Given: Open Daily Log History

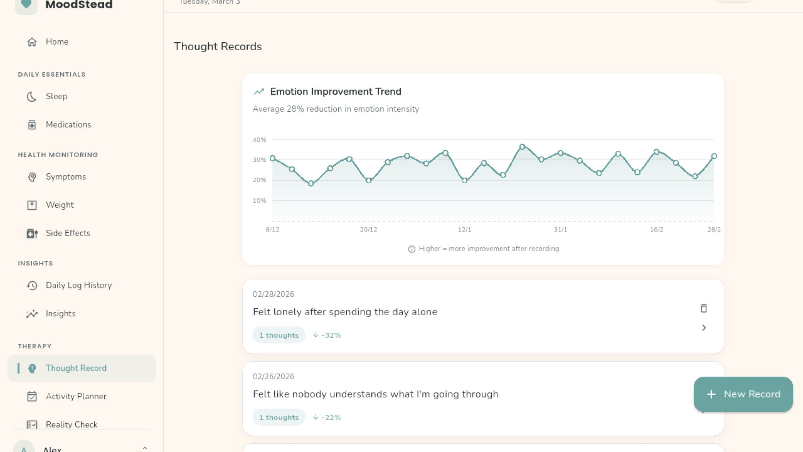Looking at the screenshot, I should 79,285.
